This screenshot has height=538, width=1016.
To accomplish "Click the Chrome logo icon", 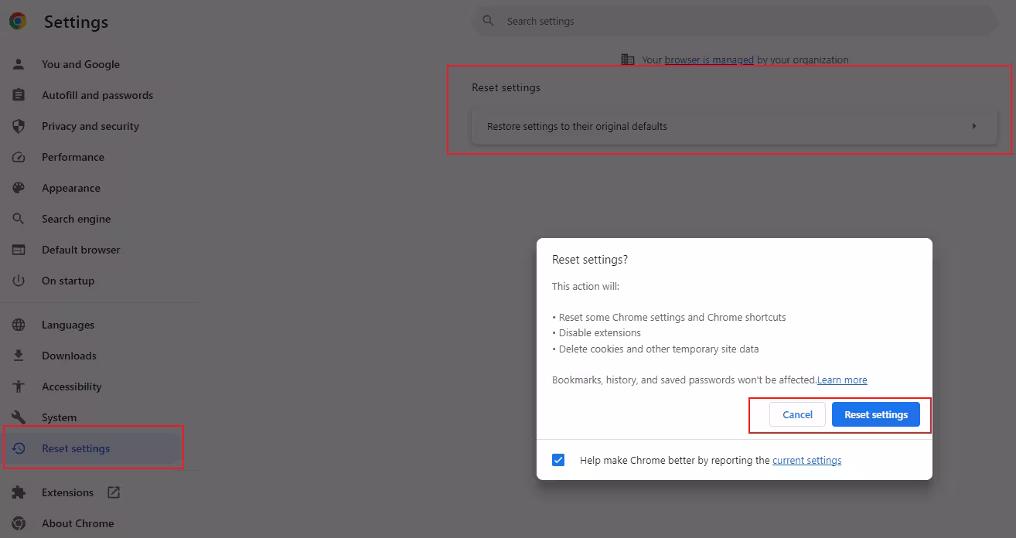I will 18,22.
